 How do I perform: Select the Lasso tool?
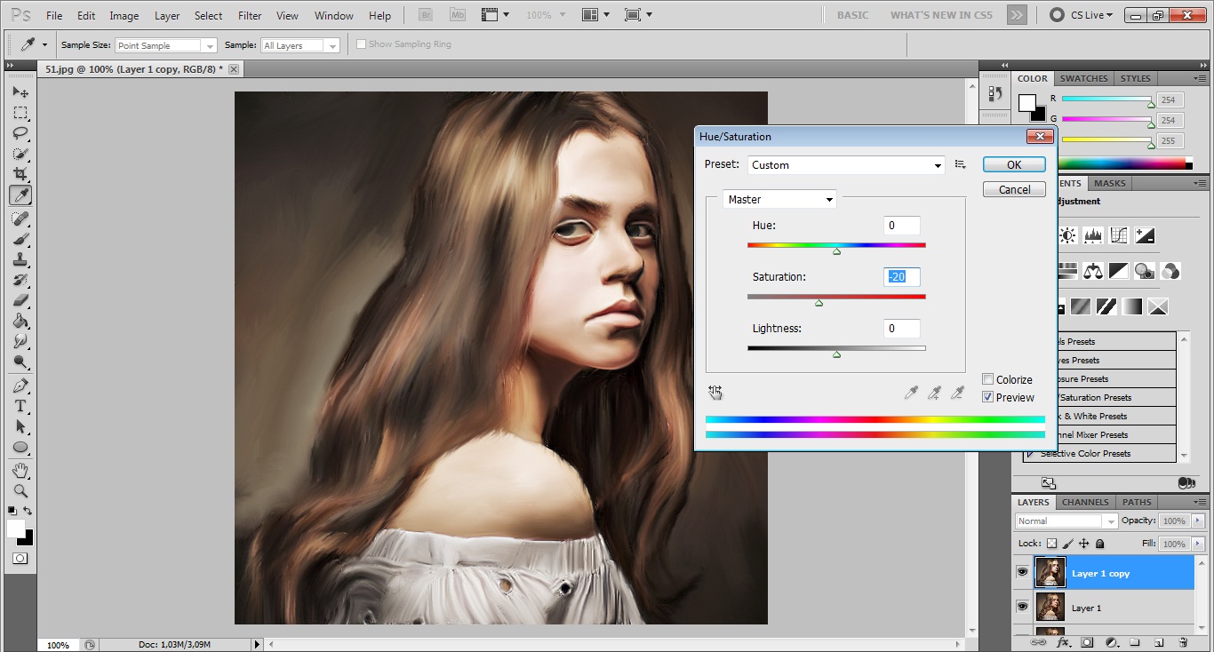(20, 134)
